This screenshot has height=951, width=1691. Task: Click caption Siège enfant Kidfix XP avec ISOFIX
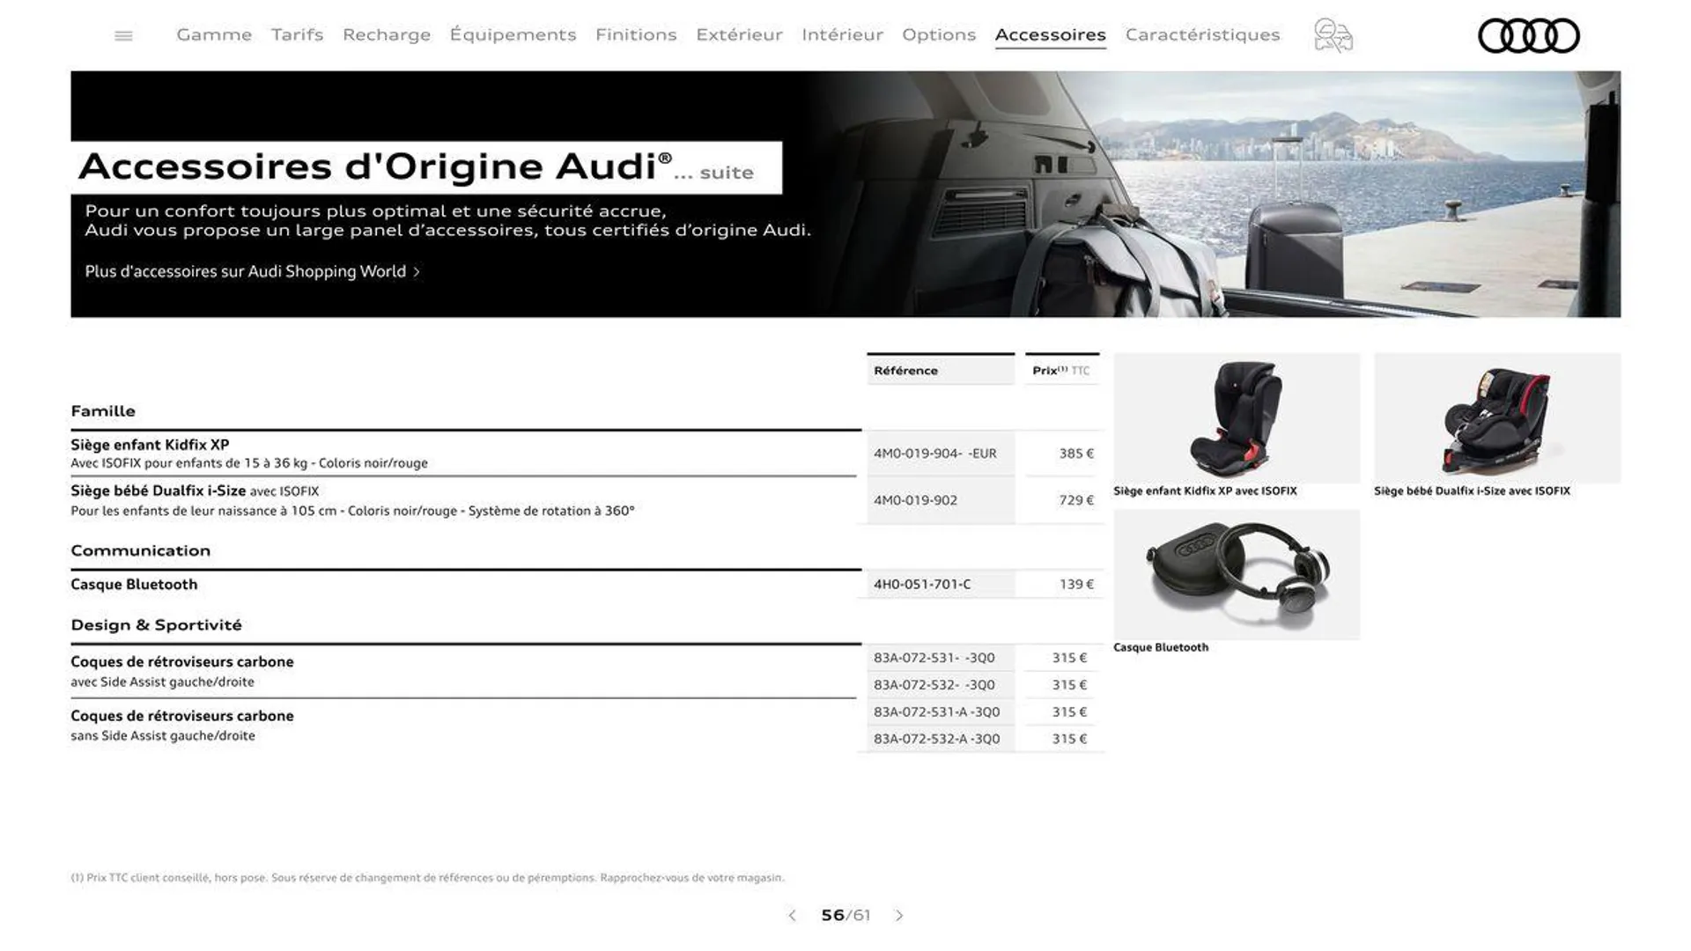(1205, 491)
